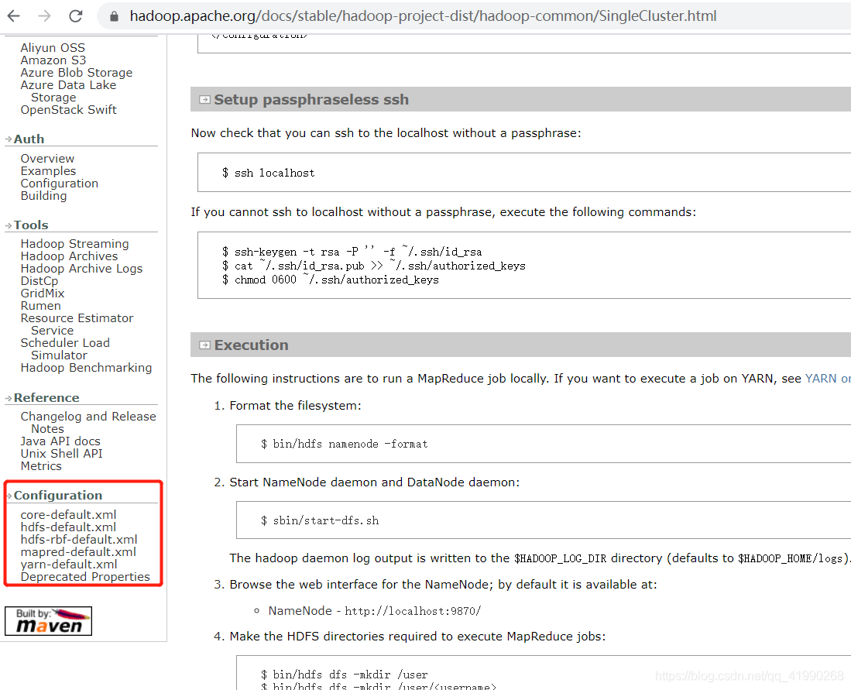This screenshot has width=851, height=690.
Task: Open the Deprecated Properties link
Action: (85, 576)
